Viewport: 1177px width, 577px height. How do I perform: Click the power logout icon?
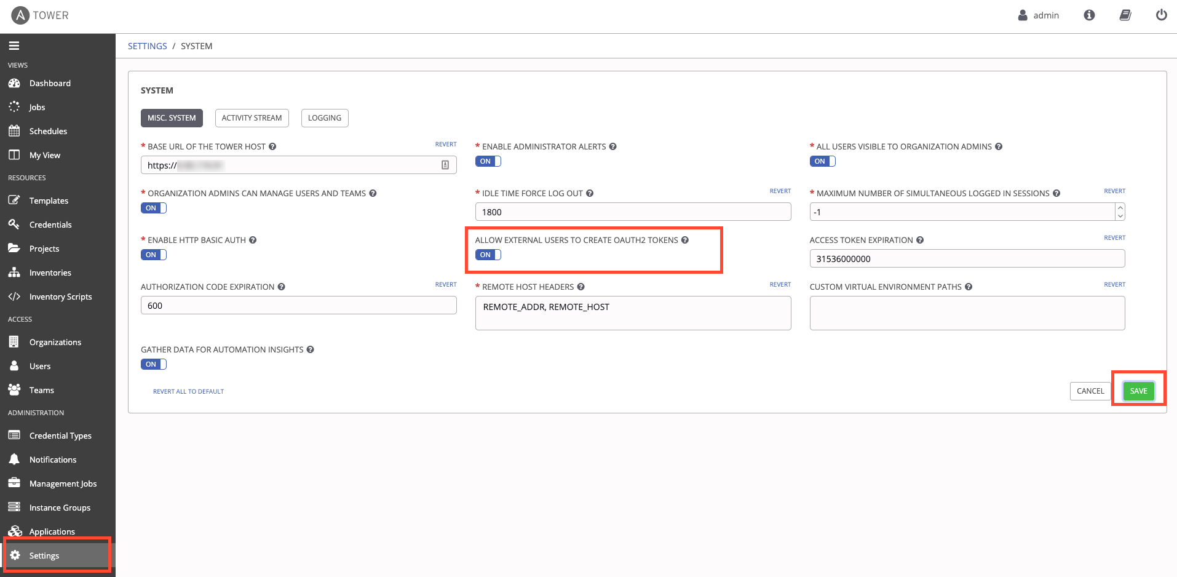coord(1161,15)
